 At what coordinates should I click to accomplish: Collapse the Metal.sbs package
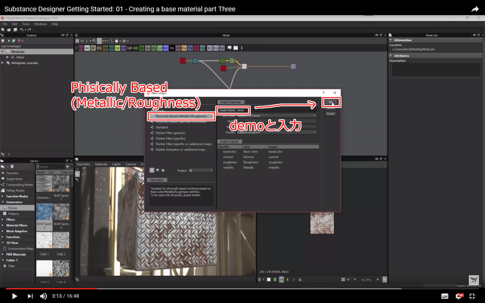pos(3,52)
